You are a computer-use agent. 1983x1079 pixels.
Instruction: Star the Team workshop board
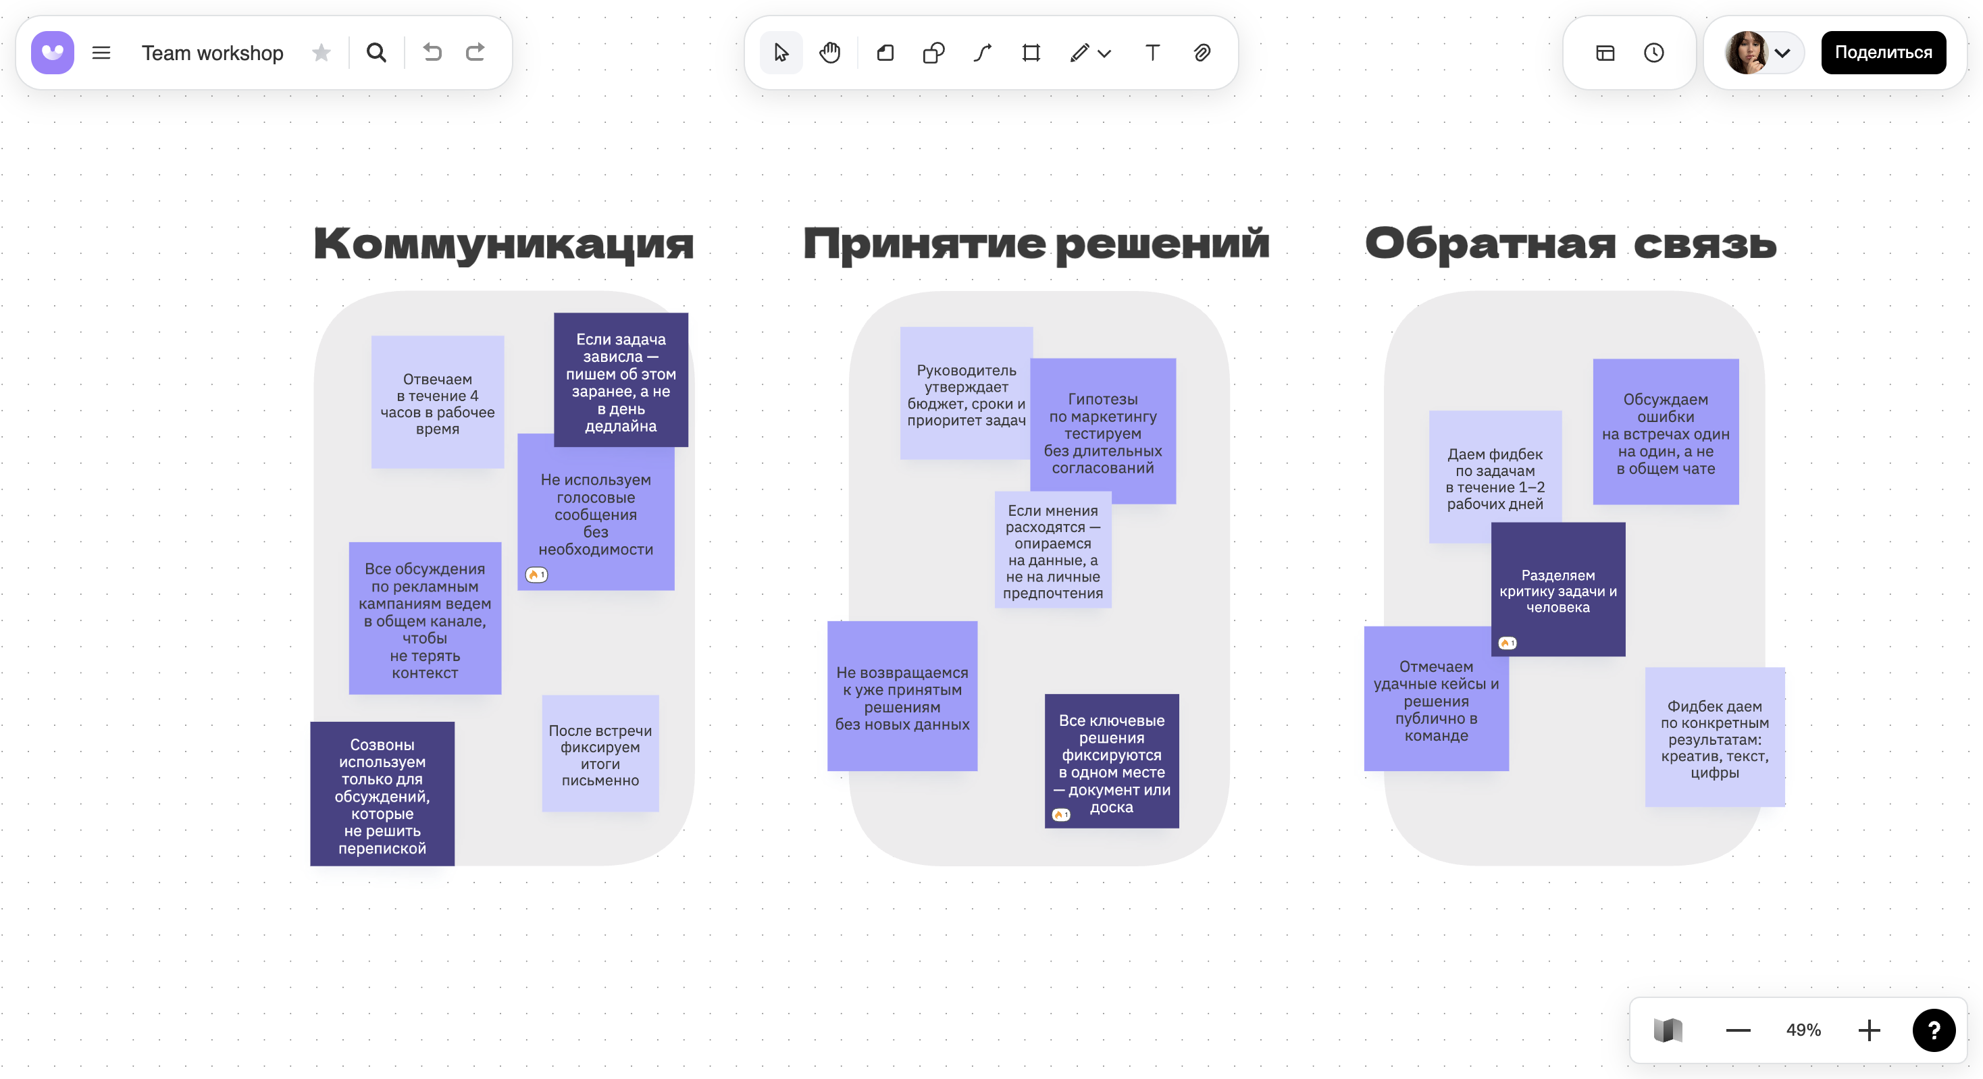321,53
